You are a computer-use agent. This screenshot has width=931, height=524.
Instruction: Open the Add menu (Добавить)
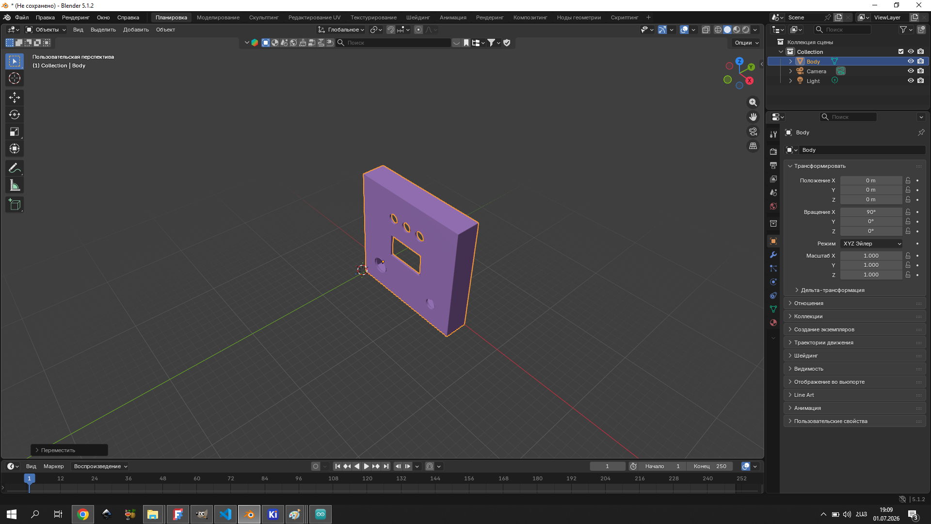click(x=136, y=30)
